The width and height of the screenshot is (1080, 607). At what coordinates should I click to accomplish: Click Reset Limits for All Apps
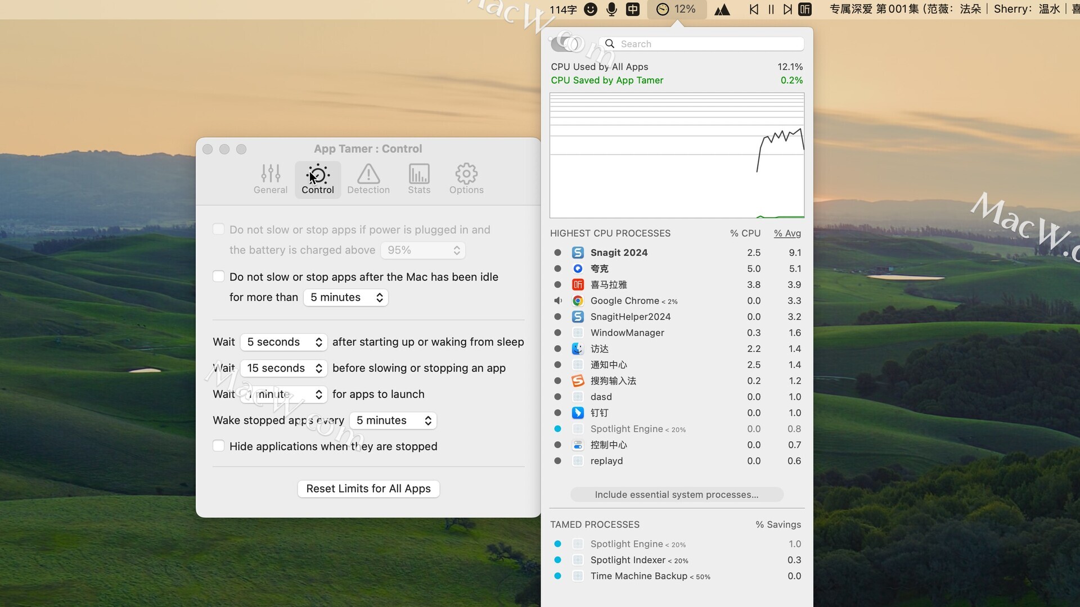tap(368, 489)
